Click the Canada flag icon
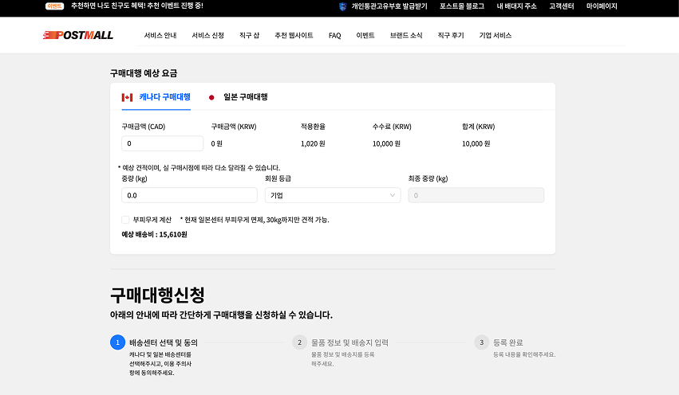The width and height of the screenshot is (679, 395). (x=127, y=97)
